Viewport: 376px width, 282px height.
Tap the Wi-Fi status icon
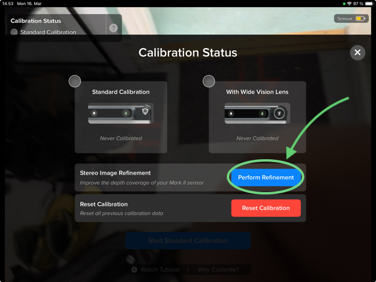(x=349, y=4)
